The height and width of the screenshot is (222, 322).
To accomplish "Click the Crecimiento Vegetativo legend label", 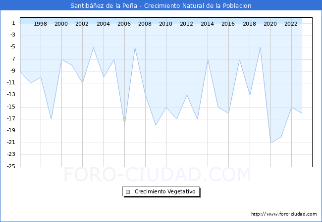I will point(165,191).
